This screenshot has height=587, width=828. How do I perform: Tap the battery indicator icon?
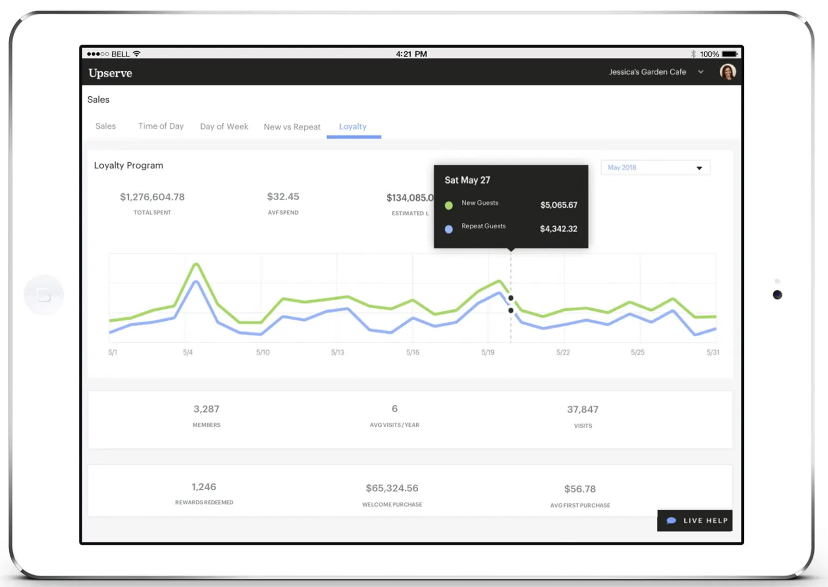(x=730, y=54)
